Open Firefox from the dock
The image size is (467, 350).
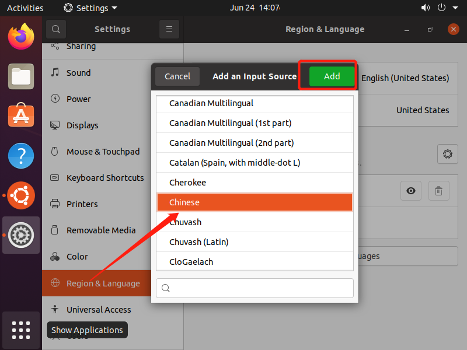pos(21,37)
